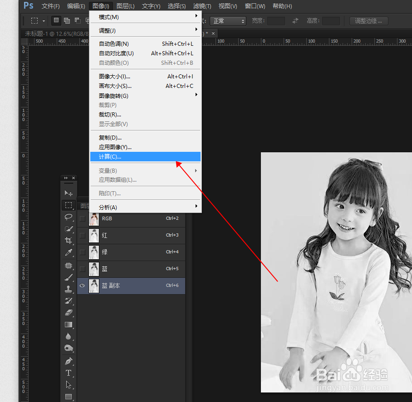Toggle visibility of 蓝 channel

coord(83,269)
